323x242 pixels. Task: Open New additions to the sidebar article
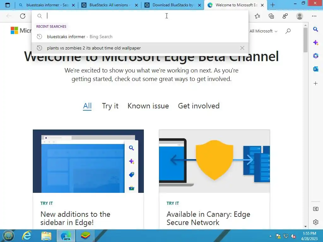[x=75, y=218]
